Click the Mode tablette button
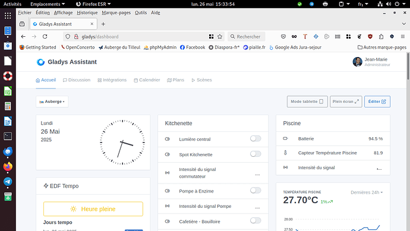This screenshot has height=231, width=410. (x=307, y=102)
